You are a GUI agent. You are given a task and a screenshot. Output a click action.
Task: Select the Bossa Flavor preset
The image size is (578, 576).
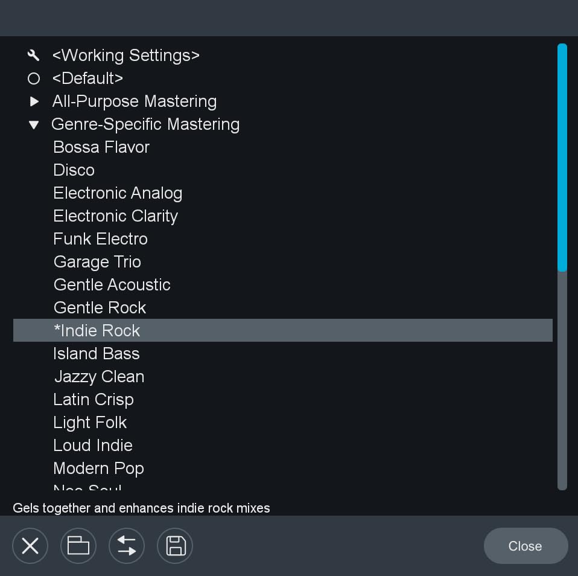pyautogui.click(x=101, y=147)
